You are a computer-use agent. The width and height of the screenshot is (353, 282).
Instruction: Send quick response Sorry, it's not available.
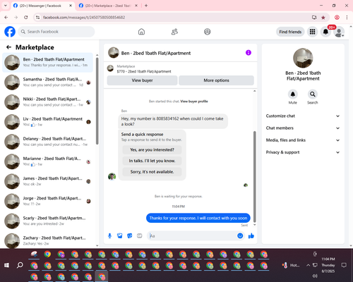152,172
